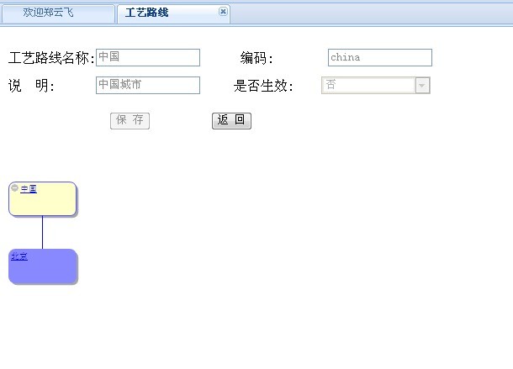The height and width of the screenshot is (369, 513).
Task: Open the 北京 node link
Action: [19, 256]
